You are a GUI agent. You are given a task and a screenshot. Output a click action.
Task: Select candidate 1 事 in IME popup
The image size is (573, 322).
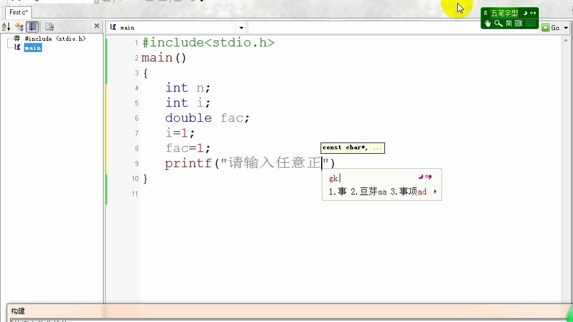coord(337,192)
